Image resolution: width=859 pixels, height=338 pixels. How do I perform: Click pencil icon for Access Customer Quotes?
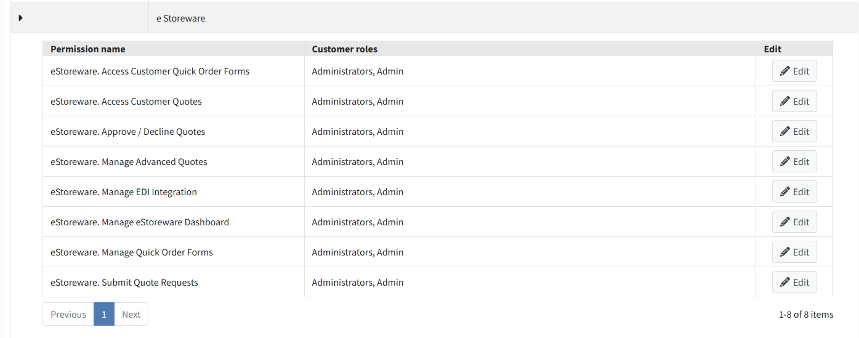pyautogui.click(x=784, y=101)
